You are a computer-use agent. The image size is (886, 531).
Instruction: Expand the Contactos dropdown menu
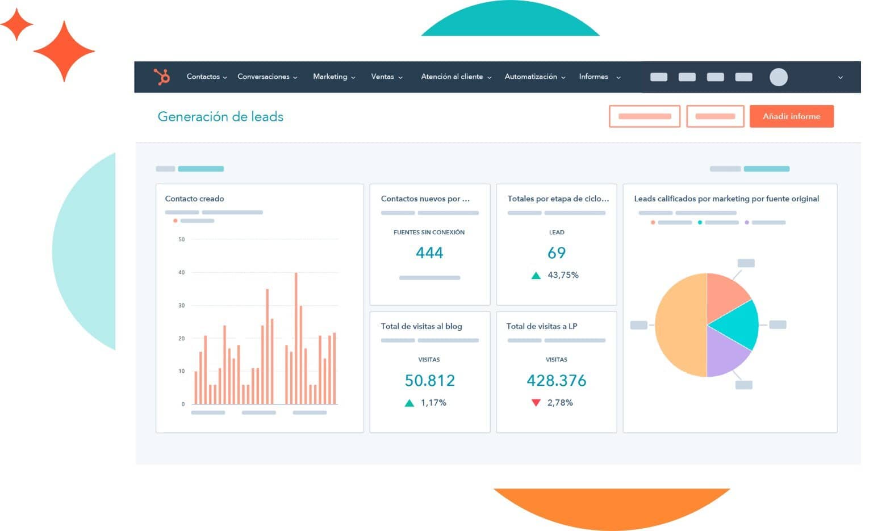pyautogui.click(x=206, y=77)
